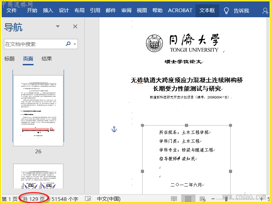This screenshot has height=203, width=271.
Task: Switch to the 标题 navigation tab
Action: point(9,59)
